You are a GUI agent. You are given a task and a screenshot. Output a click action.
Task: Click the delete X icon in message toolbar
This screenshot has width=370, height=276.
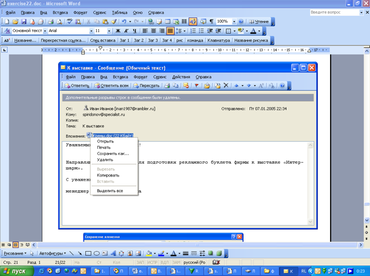point(226,86)
